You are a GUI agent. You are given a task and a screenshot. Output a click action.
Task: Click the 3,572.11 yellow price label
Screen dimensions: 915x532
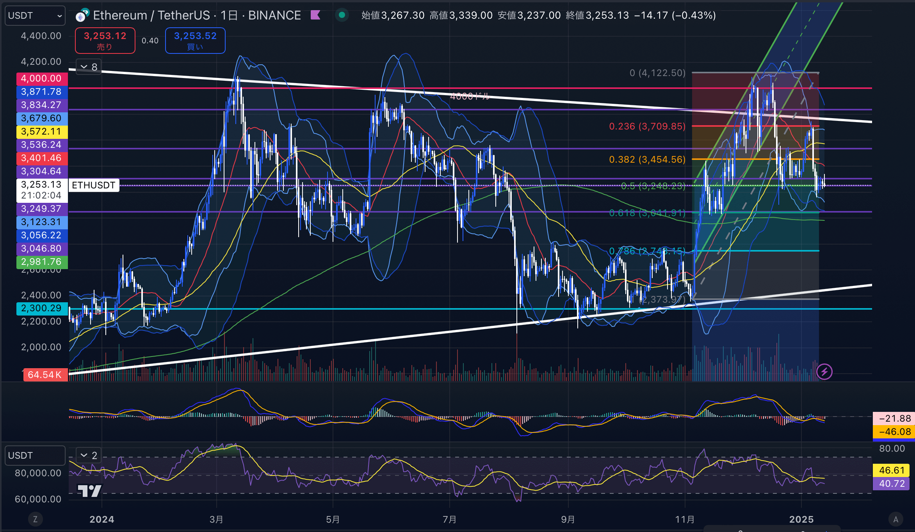pos(42,131)
